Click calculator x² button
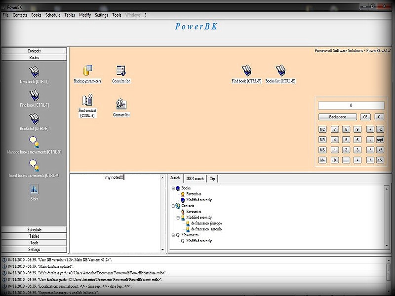This screenshot has height=296, width=395. (x=380, y=150)
